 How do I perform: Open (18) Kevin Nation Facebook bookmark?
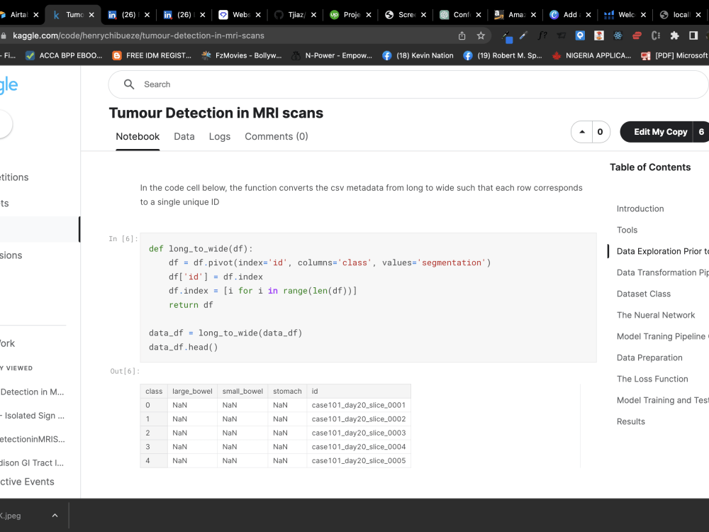tap(418, 55)
